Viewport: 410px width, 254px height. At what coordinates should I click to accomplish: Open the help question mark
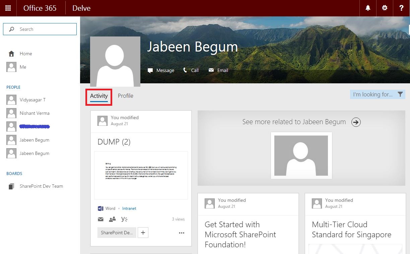coord(401,8)
